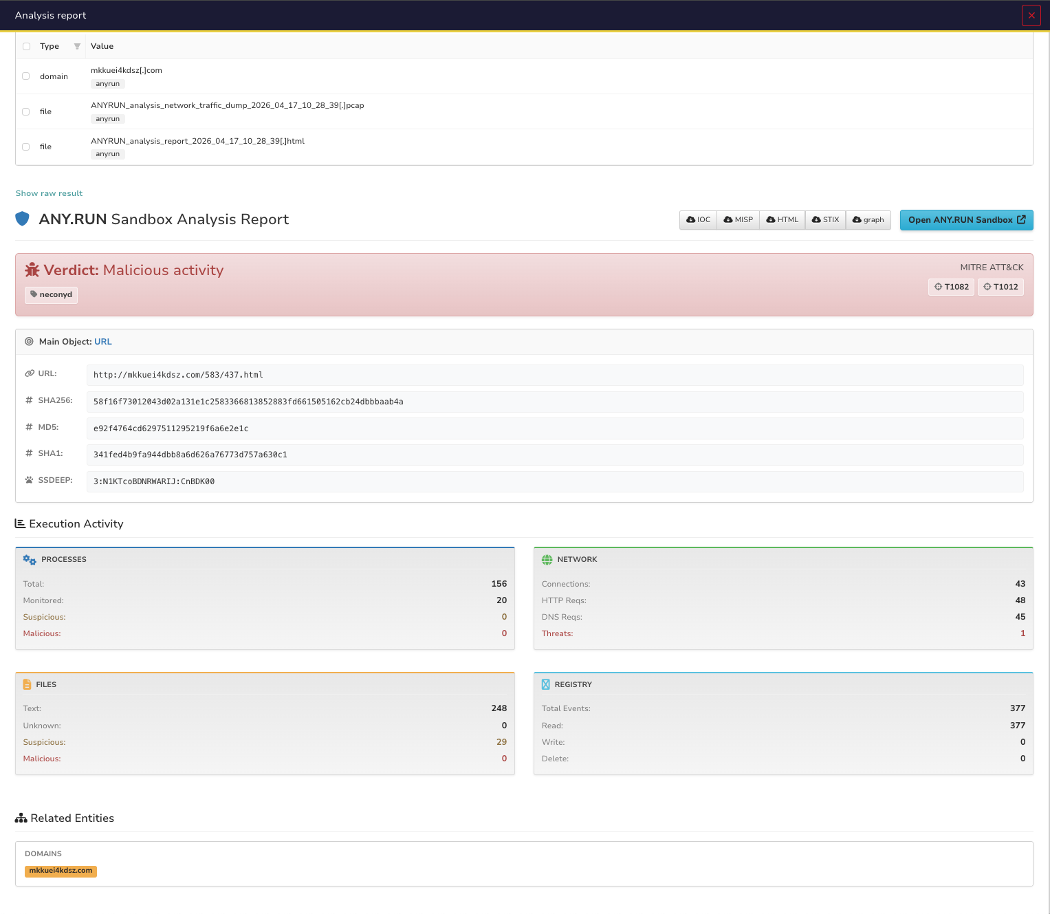Click the Monitored processes count 20
The image size is (1050, 914).
coord(502,600)
